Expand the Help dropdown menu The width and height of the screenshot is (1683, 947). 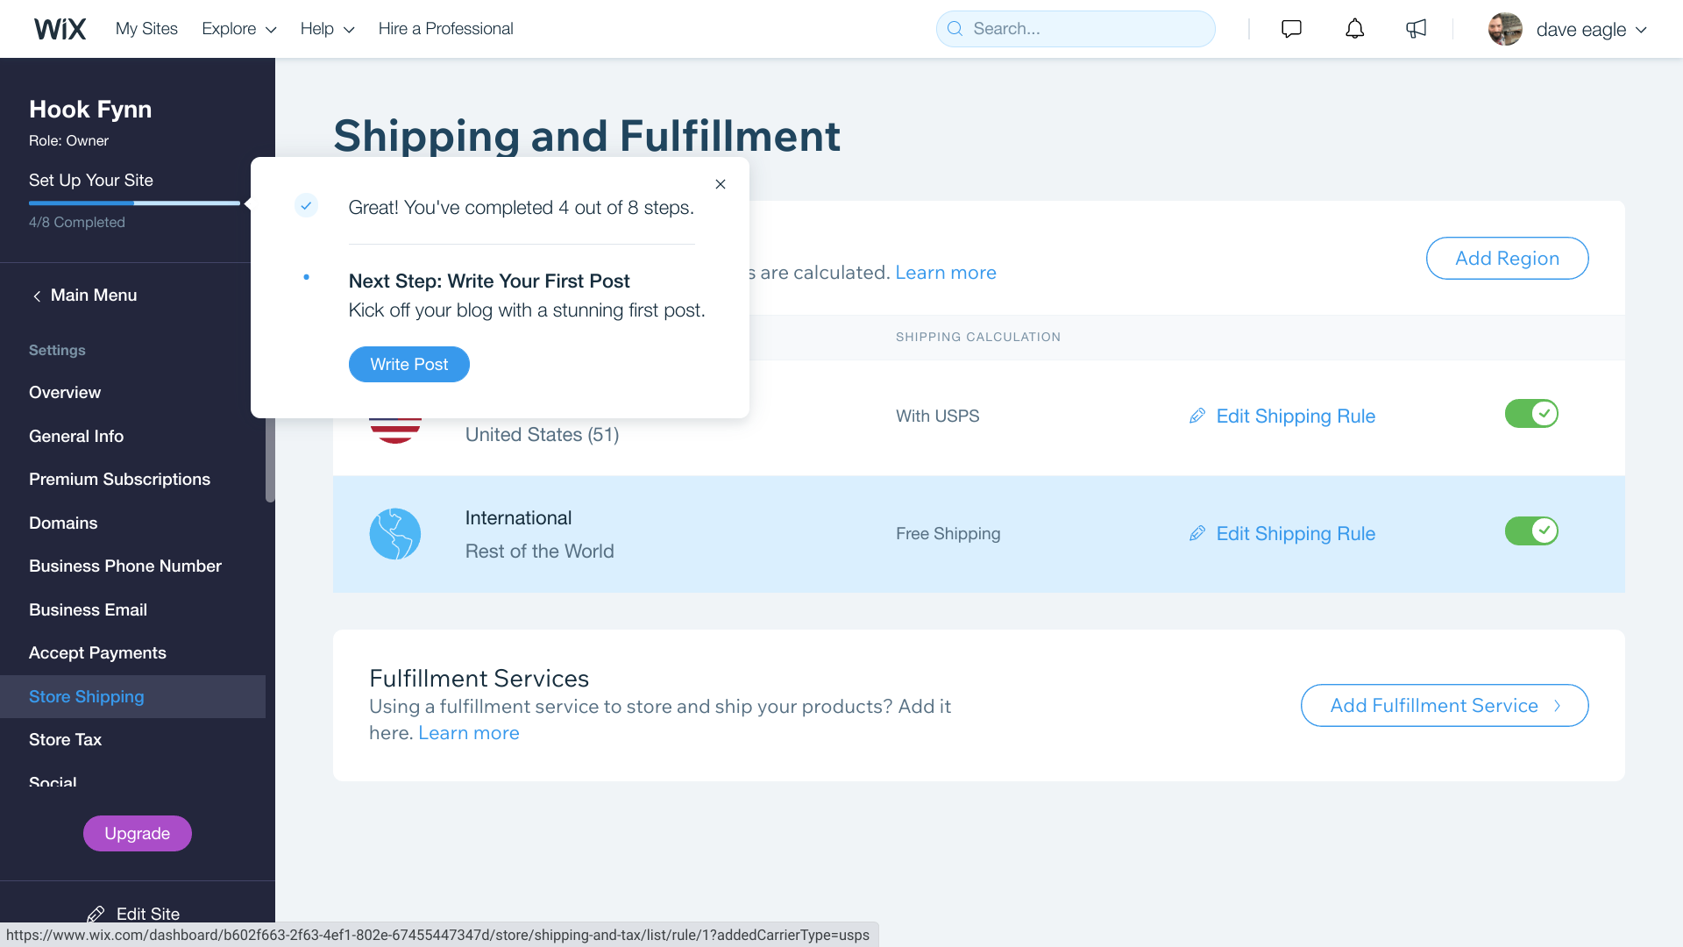point(327,28)
